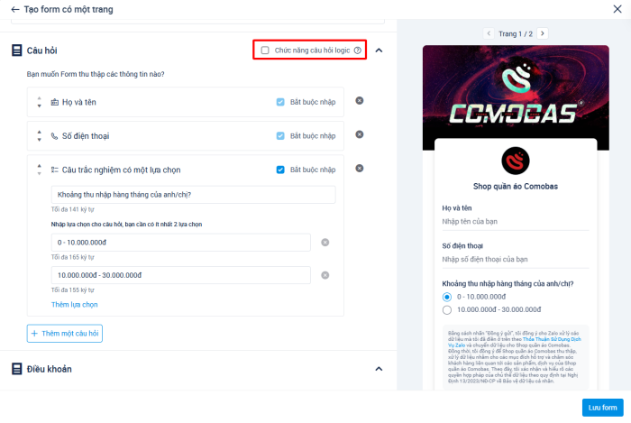Image resolution: width=631 pixels, height=423 pixels.
Task: Uncheck Bắt buộc nhập for multiple choice question
Action: click(x=280, y=170)
